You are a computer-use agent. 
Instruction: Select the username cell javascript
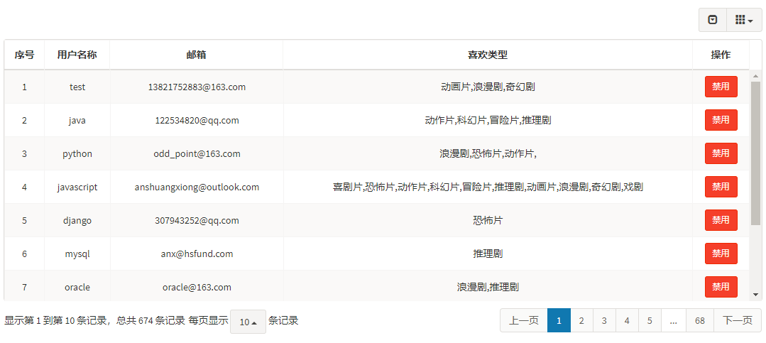click(x=77, y=187)
